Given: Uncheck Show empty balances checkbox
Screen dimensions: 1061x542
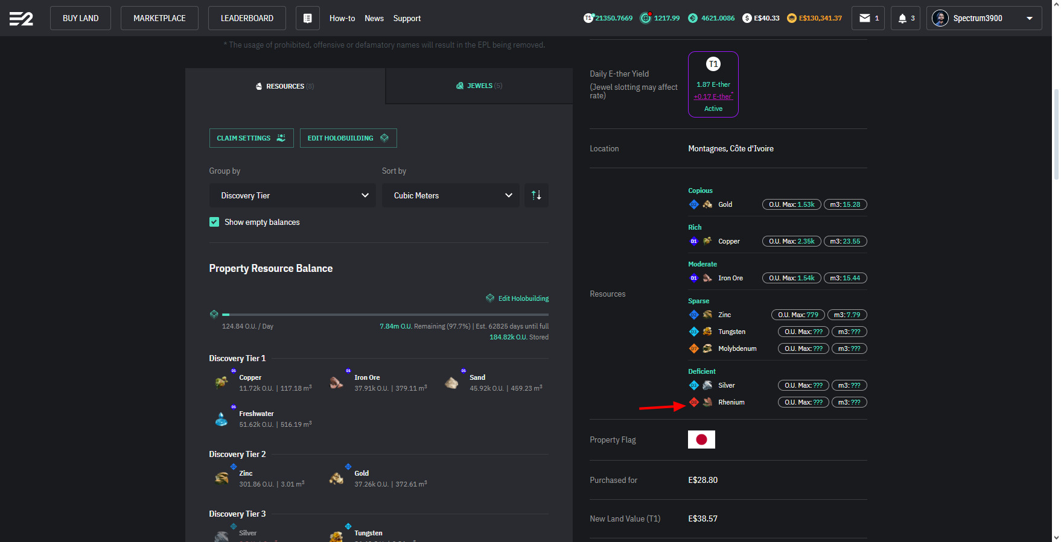Looking at the screenshot, I should click(x=214, y=222).
